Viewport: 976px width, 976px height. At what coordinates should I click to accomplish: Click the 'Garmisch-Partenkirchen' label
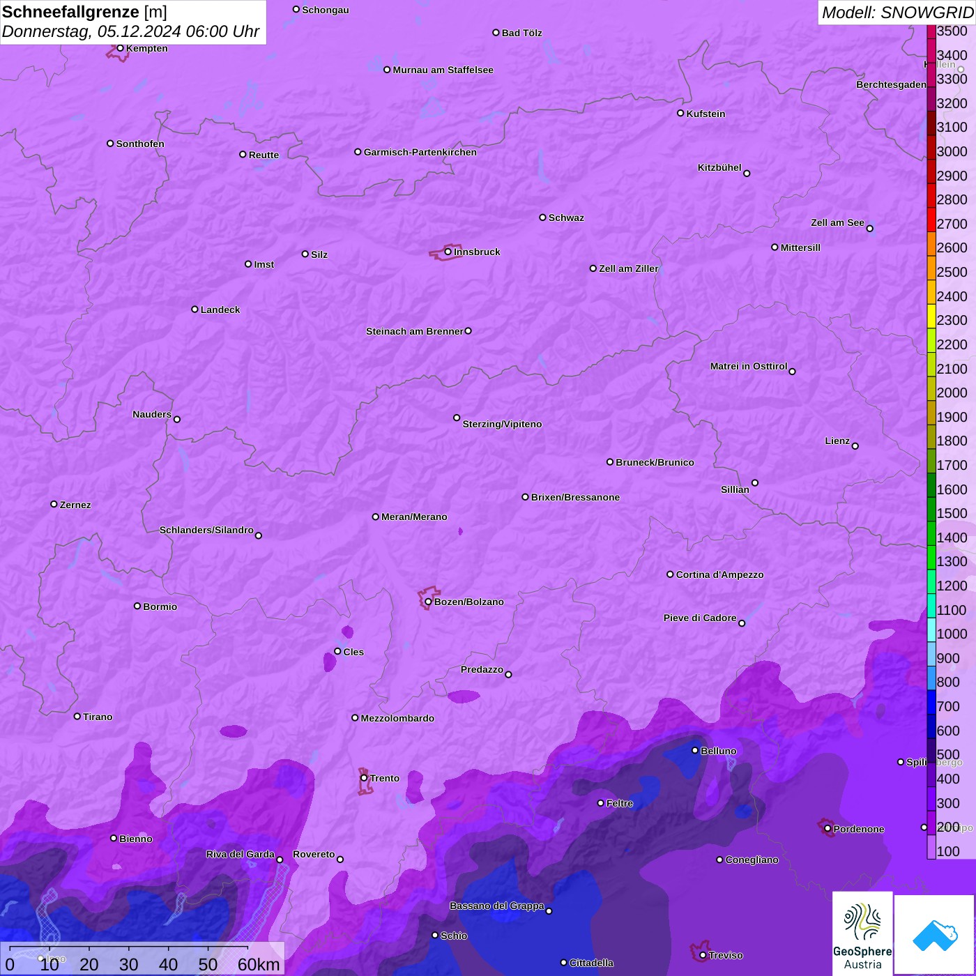click(420, 152)
